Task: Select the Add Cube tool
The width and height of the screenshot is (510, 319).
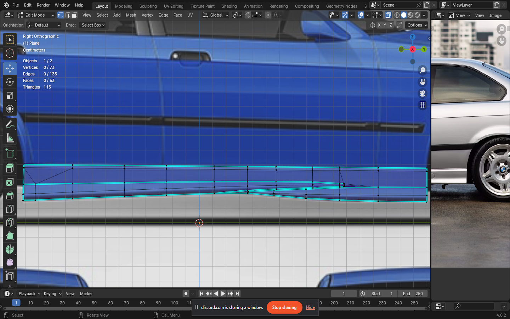Action: coord(10,153)
